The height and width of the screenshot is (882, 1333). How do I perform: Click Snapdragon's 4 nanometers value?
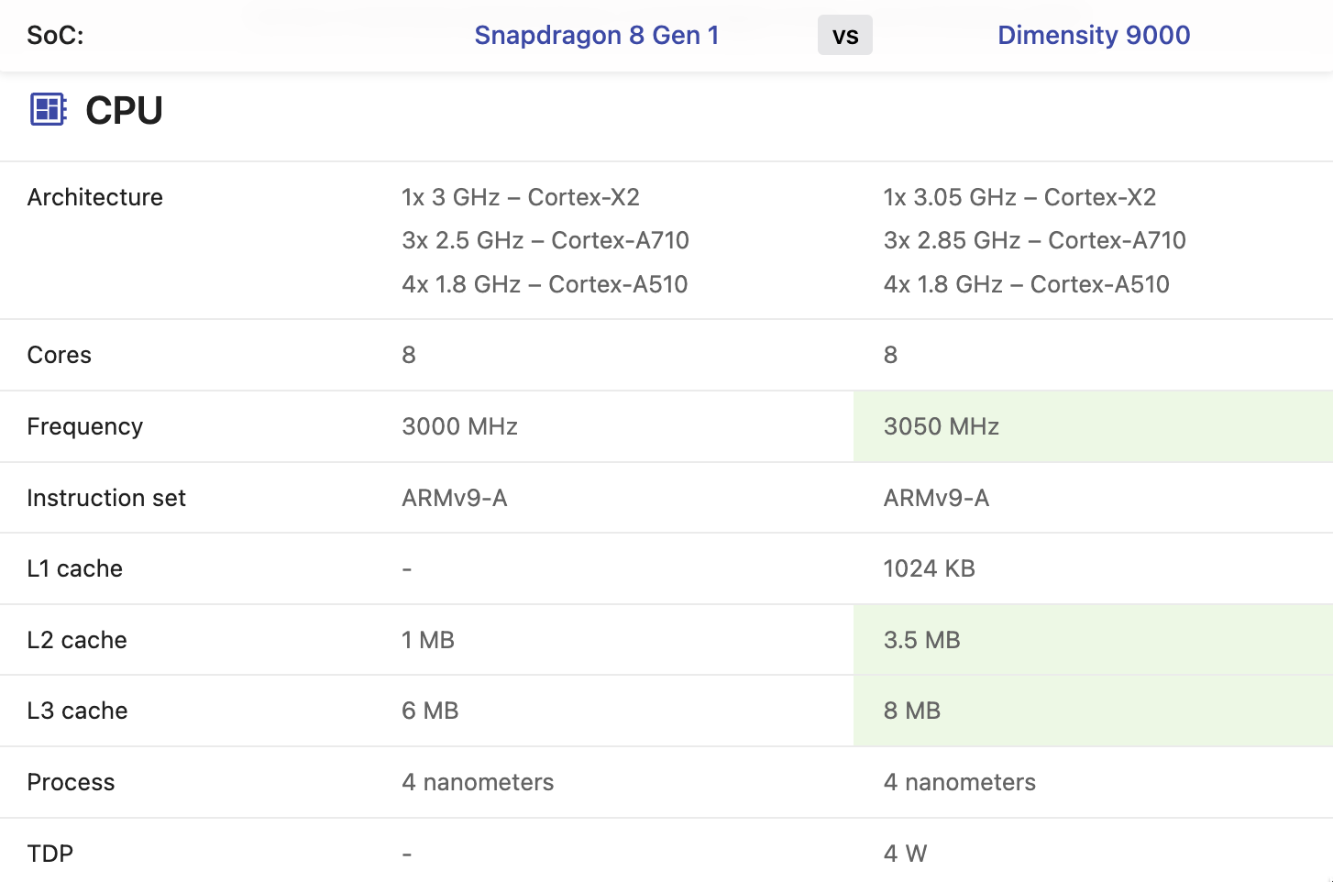pos(478,782)
